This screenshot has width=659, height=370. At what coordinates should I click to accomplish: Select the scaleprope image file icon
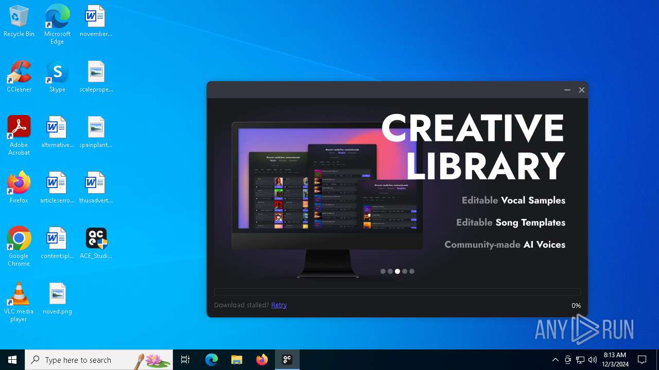[x=96, y=77]
